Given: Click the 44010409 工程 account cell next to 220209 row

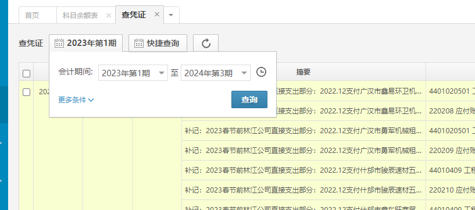Looking at the screenshot, I should [451, 170].
